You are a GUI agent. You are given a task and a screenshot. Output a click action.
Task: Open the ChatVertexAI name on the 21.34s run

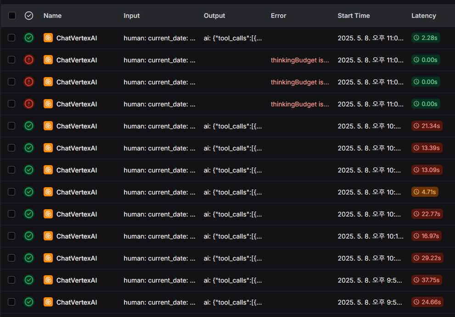tap(77, 126)
